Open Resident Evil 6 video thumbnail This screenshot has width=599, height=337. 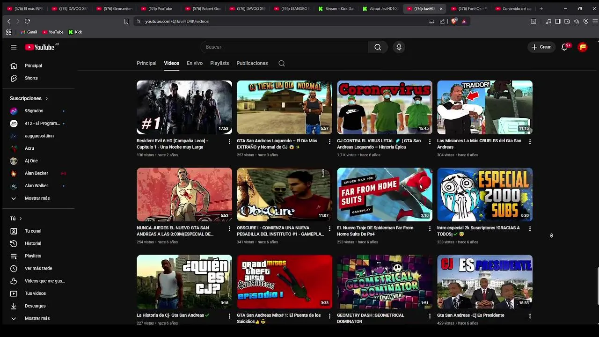click(x=184, y=107)
